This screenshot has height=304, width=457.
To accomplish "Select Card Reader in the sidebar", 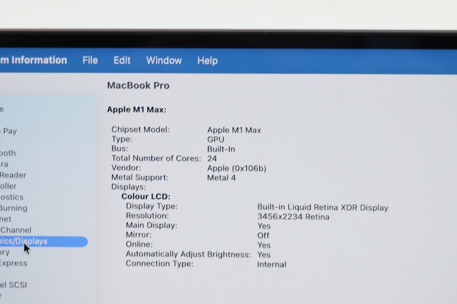I will (x=13, y=175).
